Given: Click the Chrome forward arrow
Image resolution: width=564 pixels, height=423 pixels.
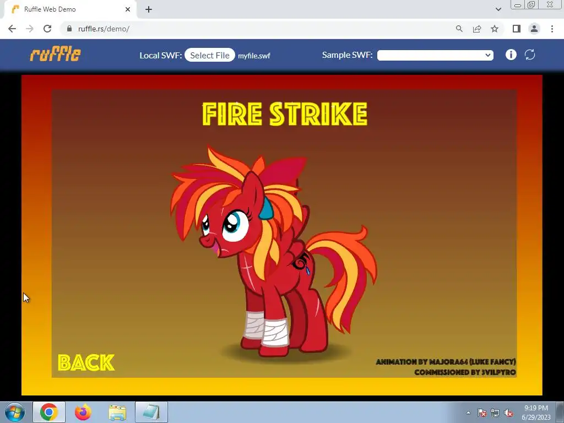Looking at the screenshot, I should tap(30, 29).
